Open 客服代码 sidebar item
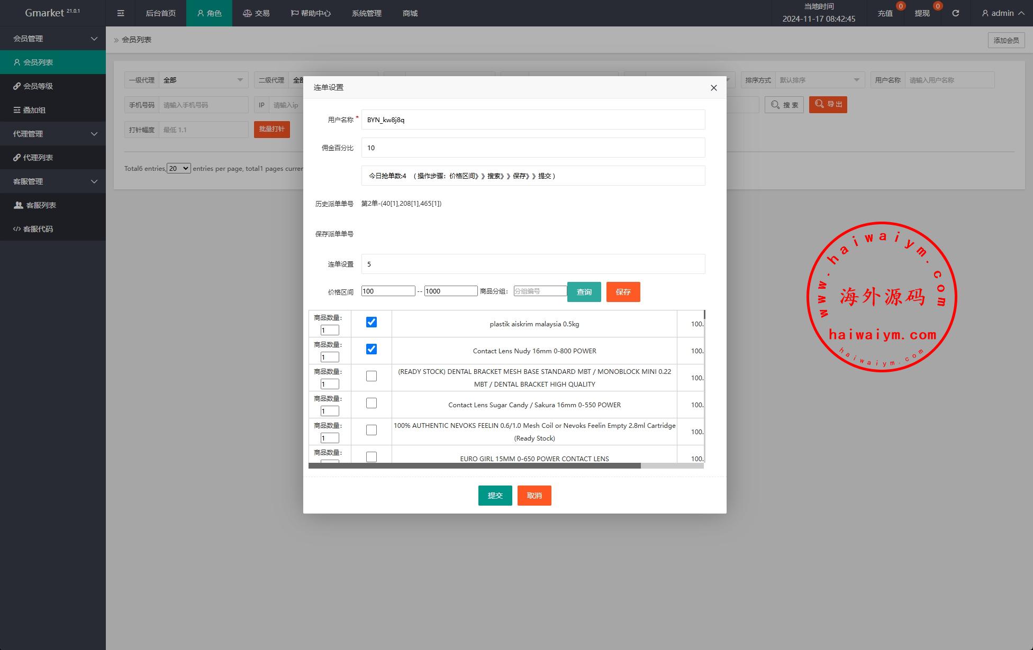Screen dimensions: 1033x650 [x=38, y=229]
